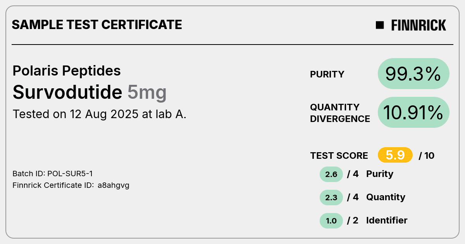Click the Survodutide product title
The height and width of the screenshot is (244, 465).
click(x=67, y=92)
